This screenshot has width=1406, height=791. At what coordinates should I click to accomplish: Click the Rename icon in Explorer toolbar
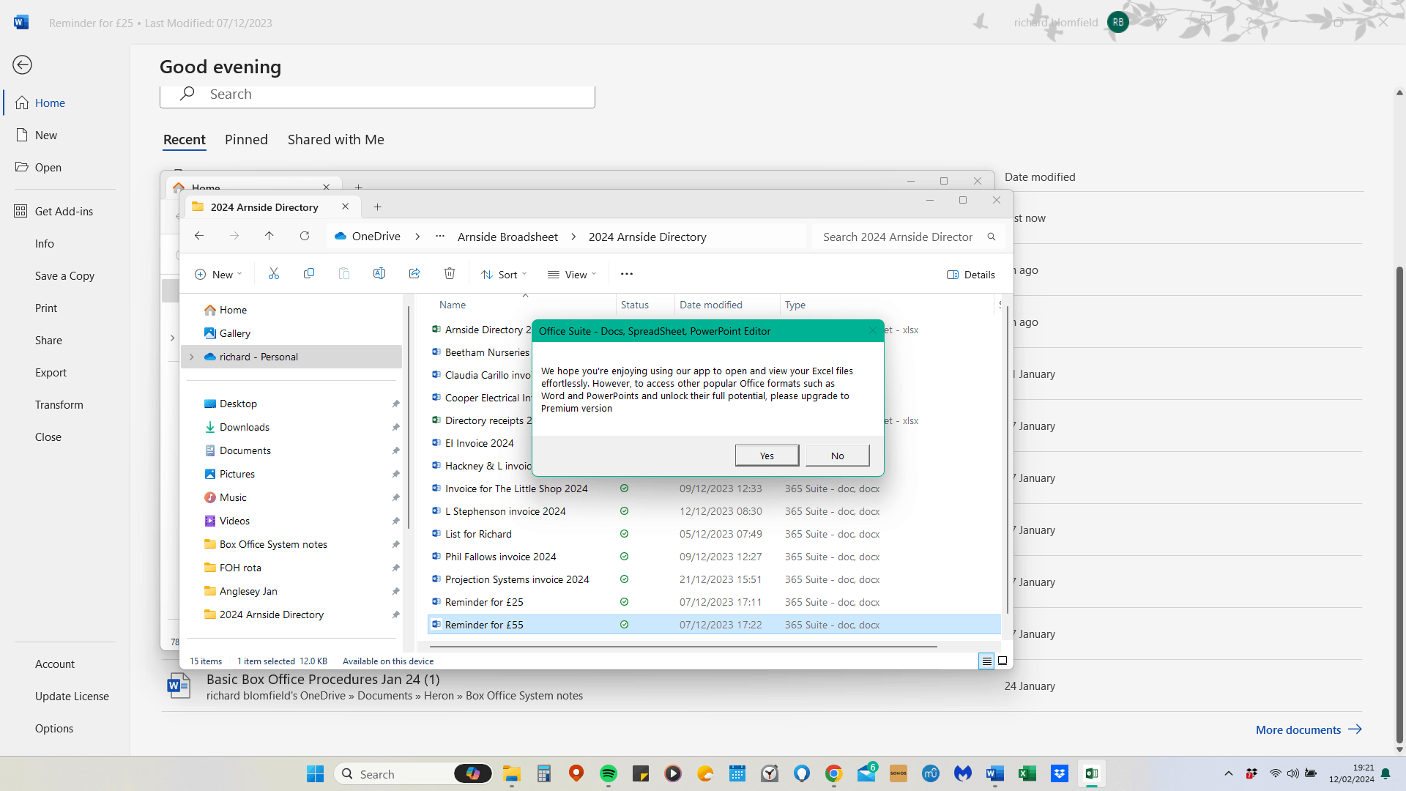click(379, 274)
